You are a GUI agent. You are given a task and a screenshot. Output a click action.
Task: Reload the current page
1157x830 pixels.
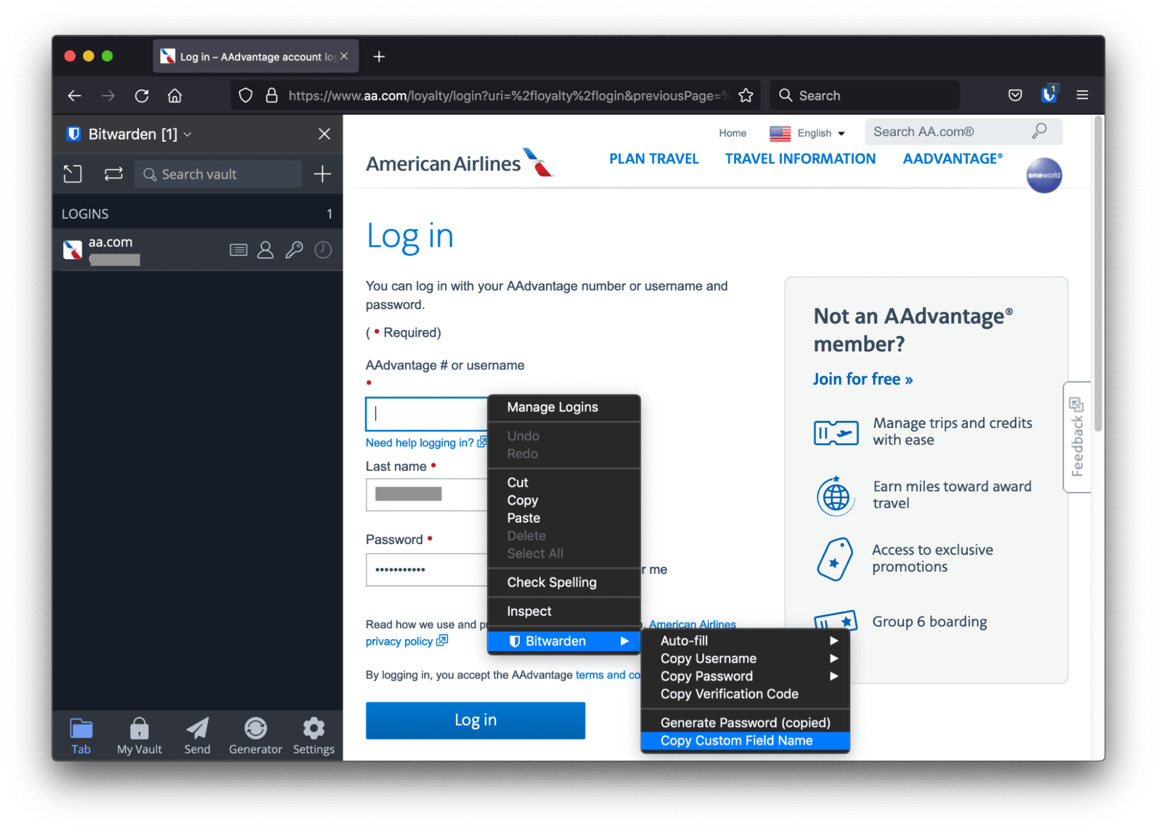click(x=142, y=96)
